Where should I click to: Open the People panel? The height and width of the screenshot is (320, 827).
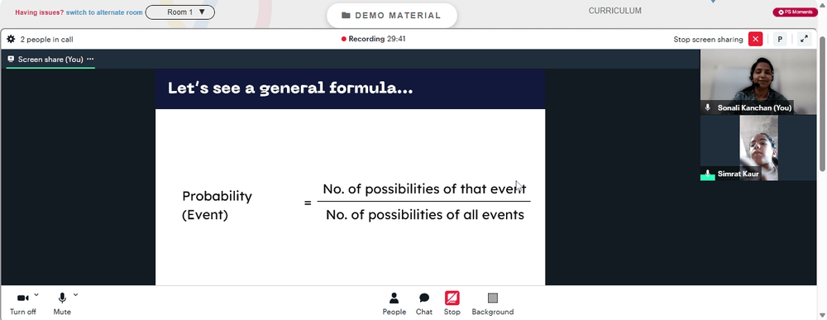pyautogui.click(x=394, y=303)
